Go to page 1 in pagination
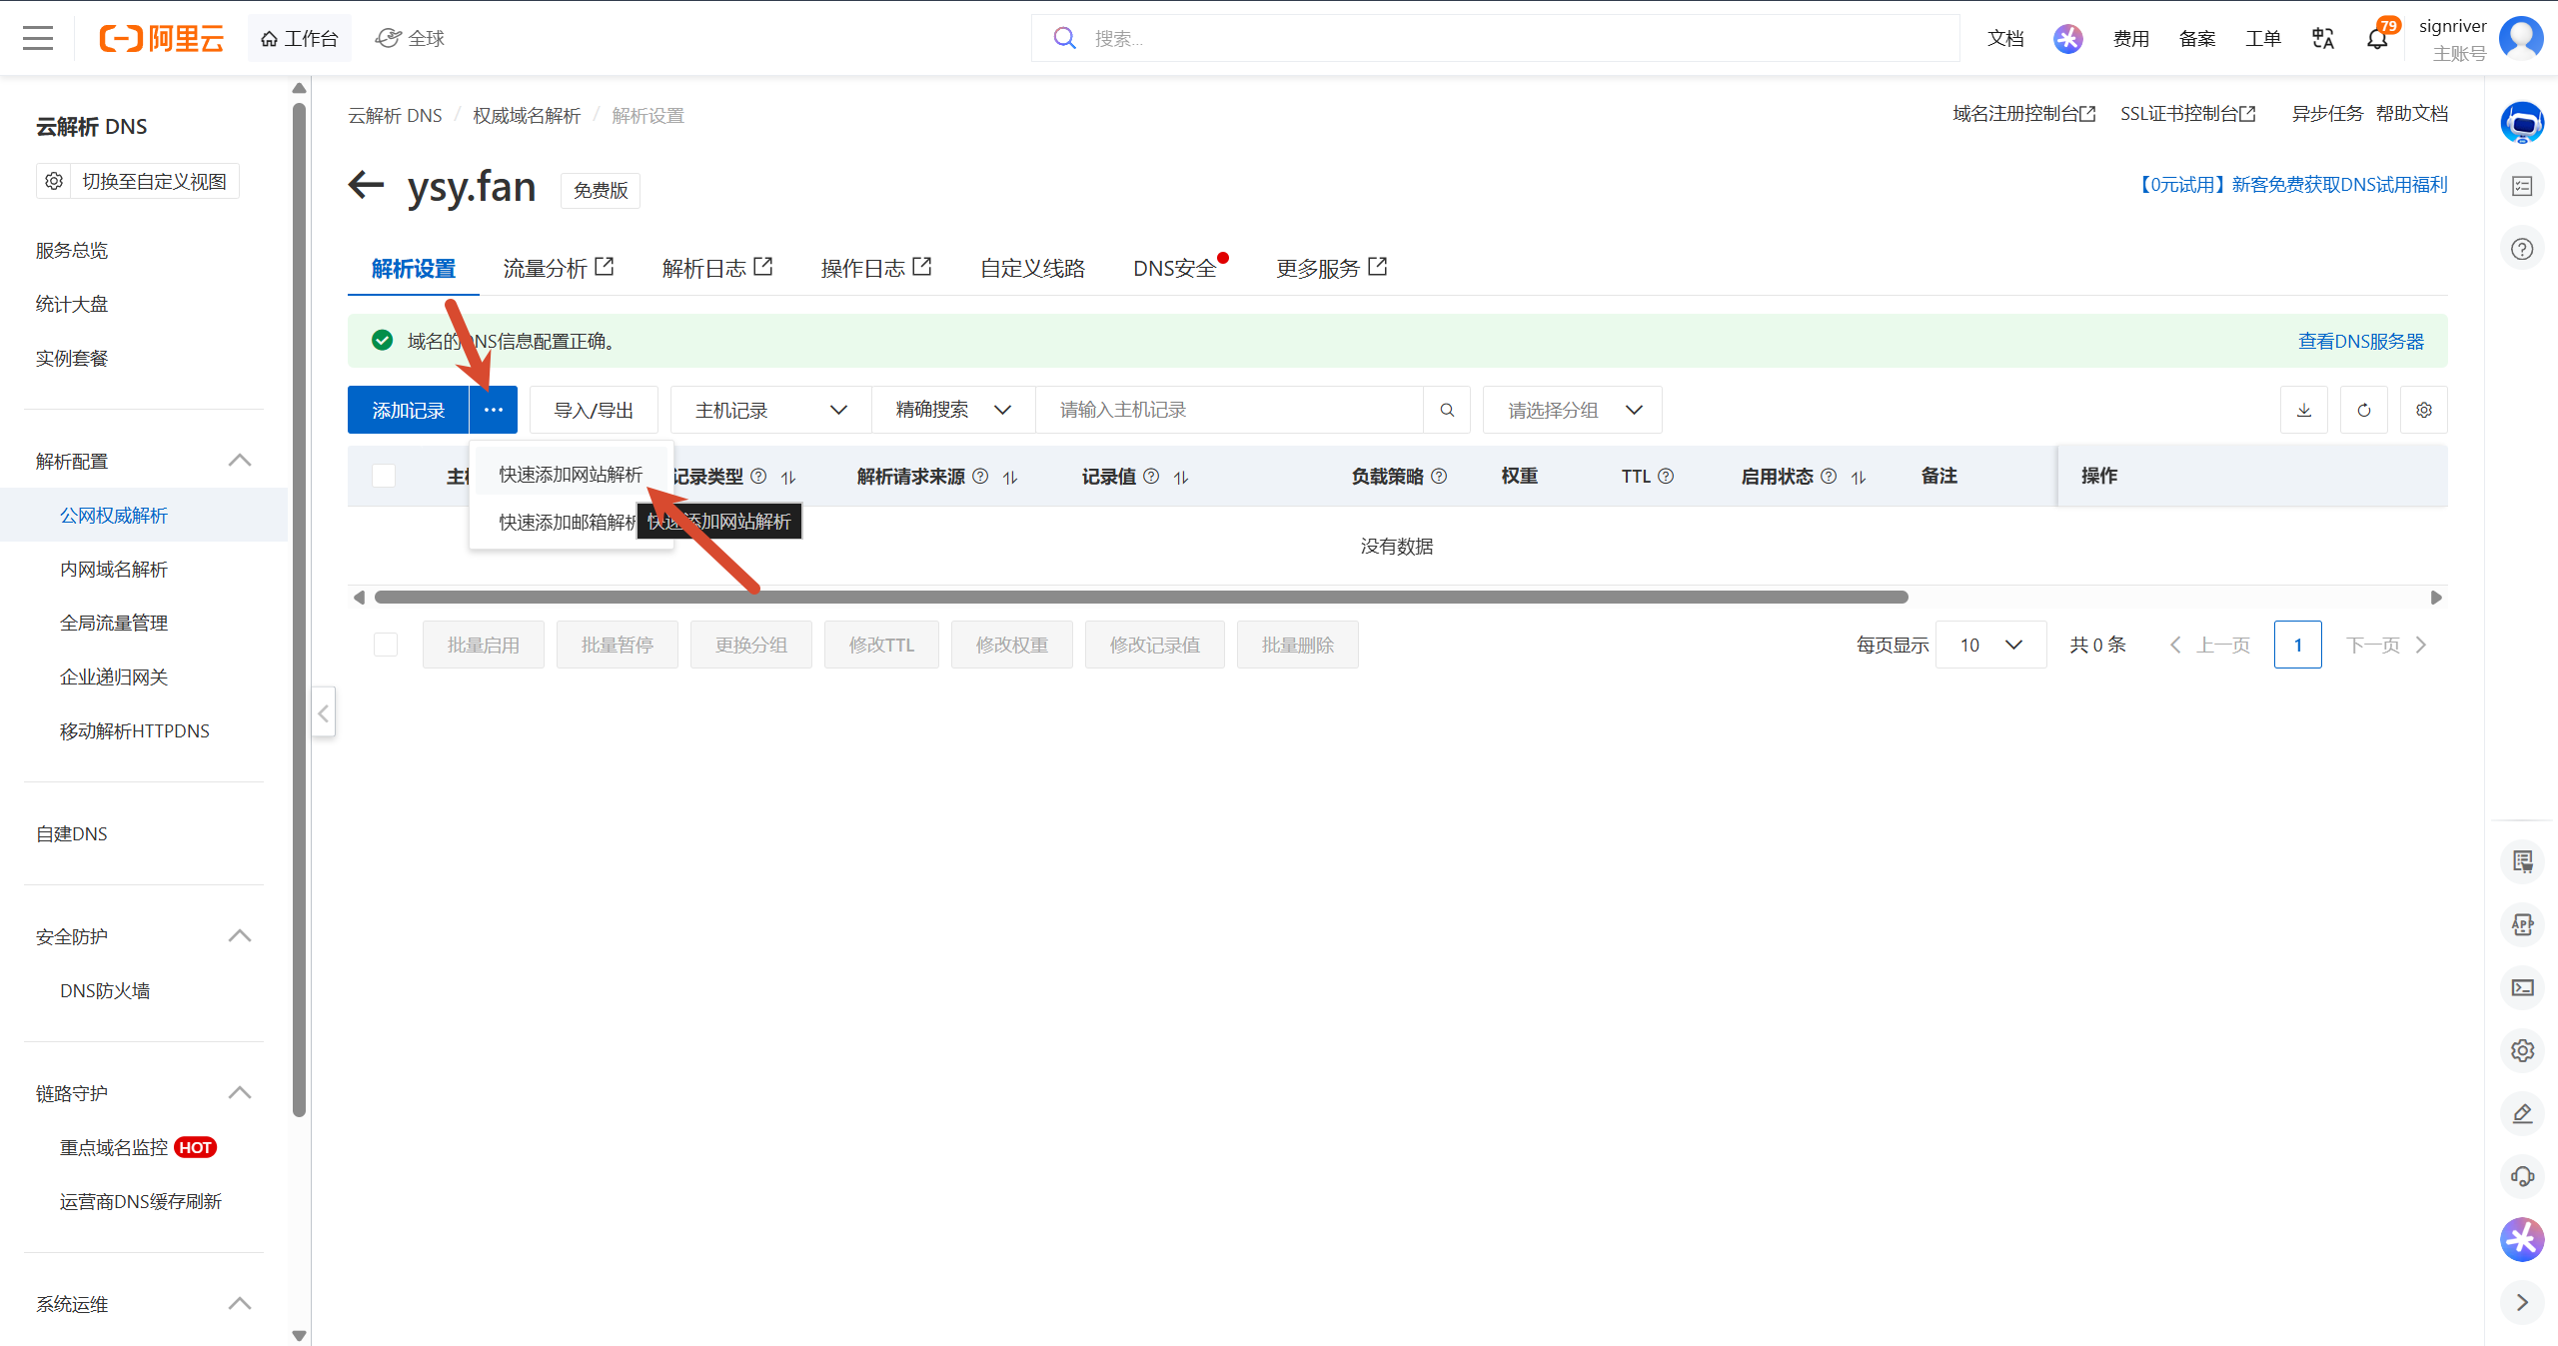This screenshot has height=1346, width=2558. pos(2297,645)
